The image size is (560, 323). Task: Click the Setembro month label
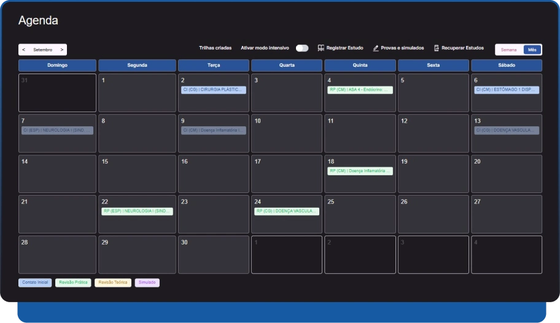[x=42, y=50]
